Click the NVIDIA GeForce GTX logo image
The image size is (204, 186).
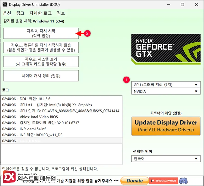point(166,49)
